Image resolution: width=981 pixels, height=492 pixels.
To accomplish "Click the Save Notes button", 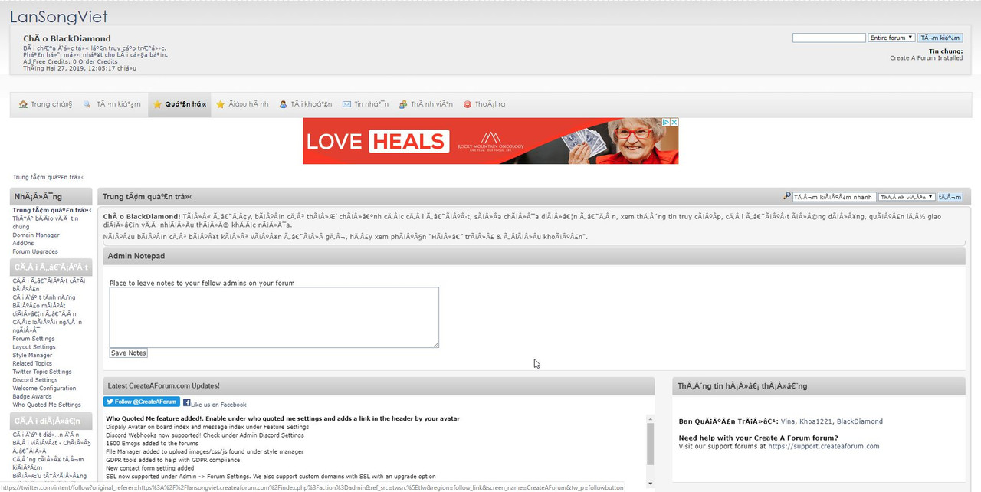I will [x=128, y=353].
